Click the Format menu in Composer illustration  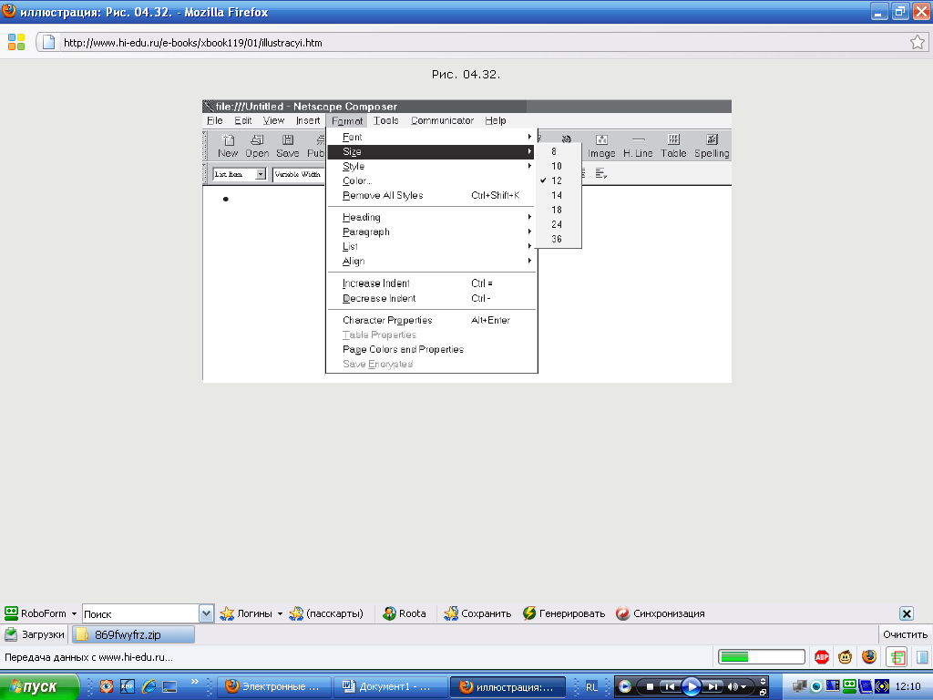point(347,121)
